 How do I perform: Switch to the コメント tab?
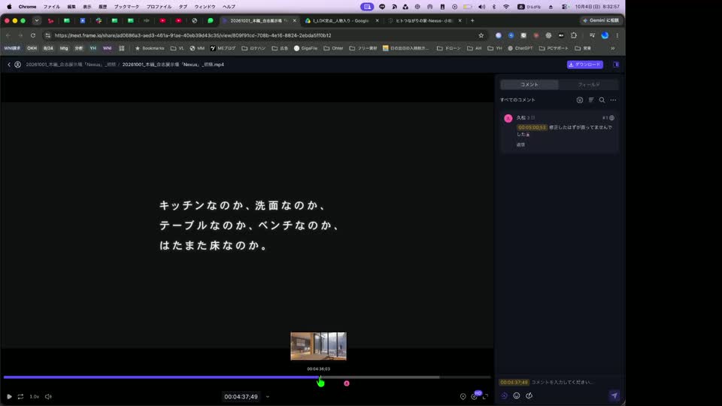(x=529, y=85)
